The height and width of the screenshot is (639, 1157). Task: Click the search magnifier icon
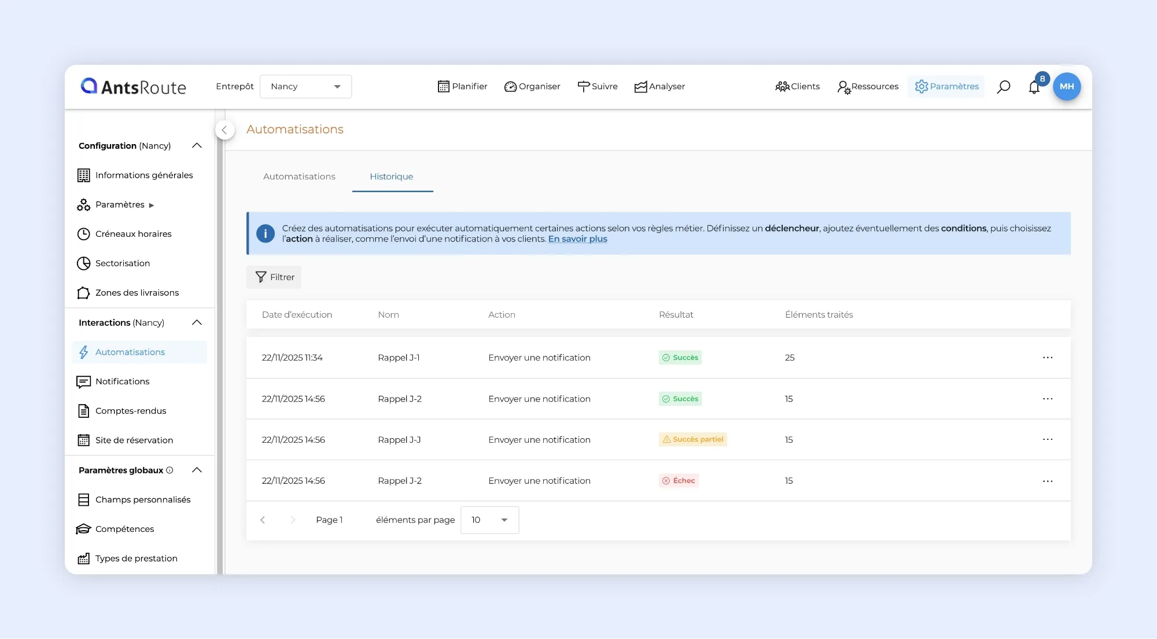[1004, 87]
